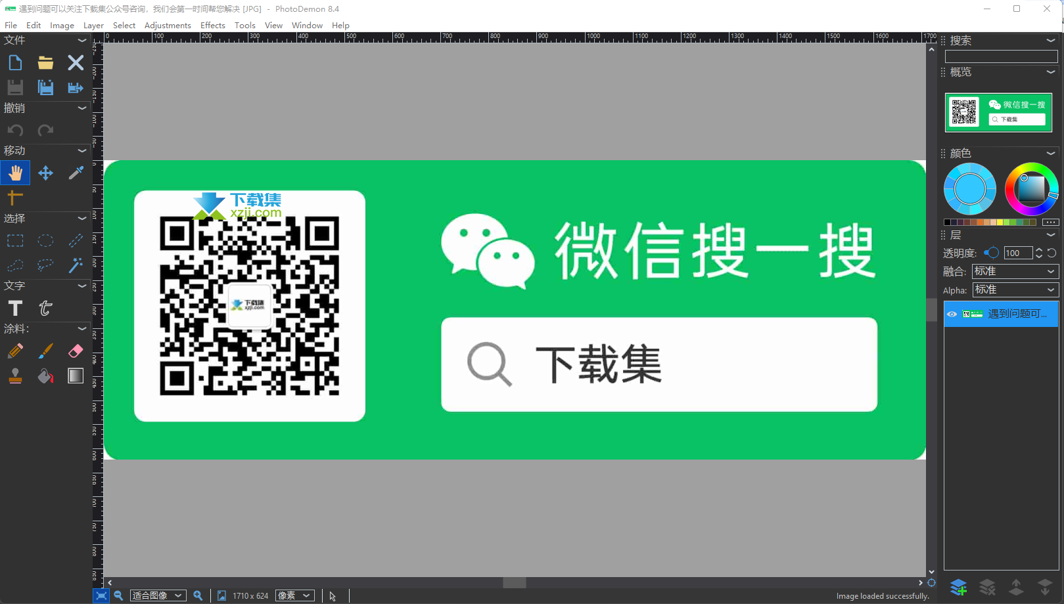Collapse the 文字 text panel
Viewport: 1064px width, 604px height.
(82, 286)
